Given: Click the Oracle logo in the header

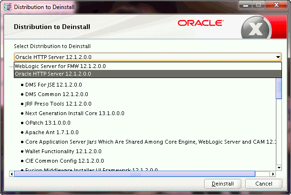Looking at the screenshot, I should tap(201, 23).
